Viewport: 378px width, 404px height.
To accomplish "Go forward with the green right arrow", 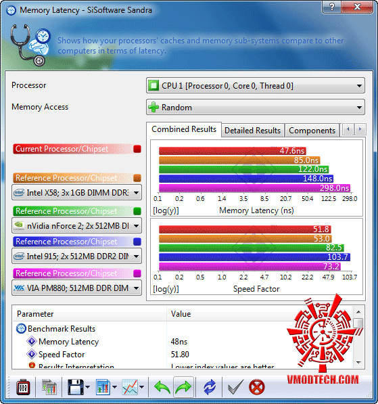I will [183, 387].
